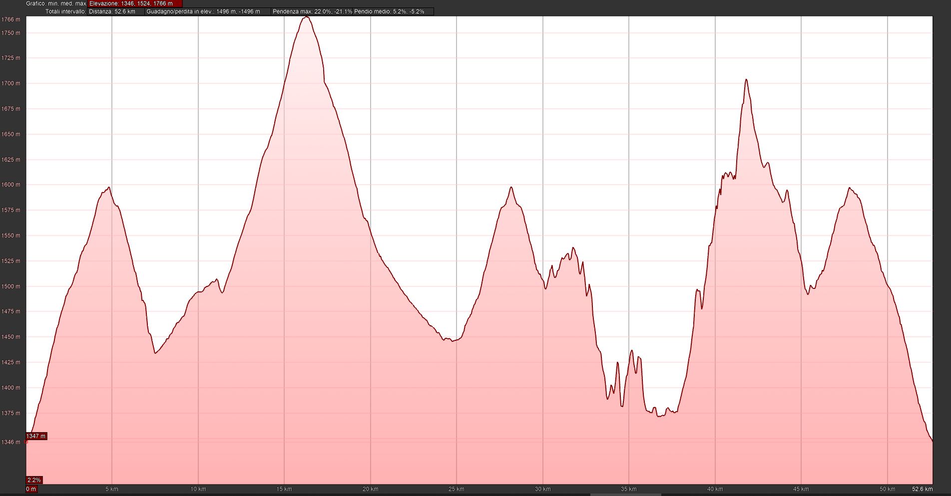Click the 1346 m minimum elevation axis label
The image size is (951, 496).
tap(11, 442)
